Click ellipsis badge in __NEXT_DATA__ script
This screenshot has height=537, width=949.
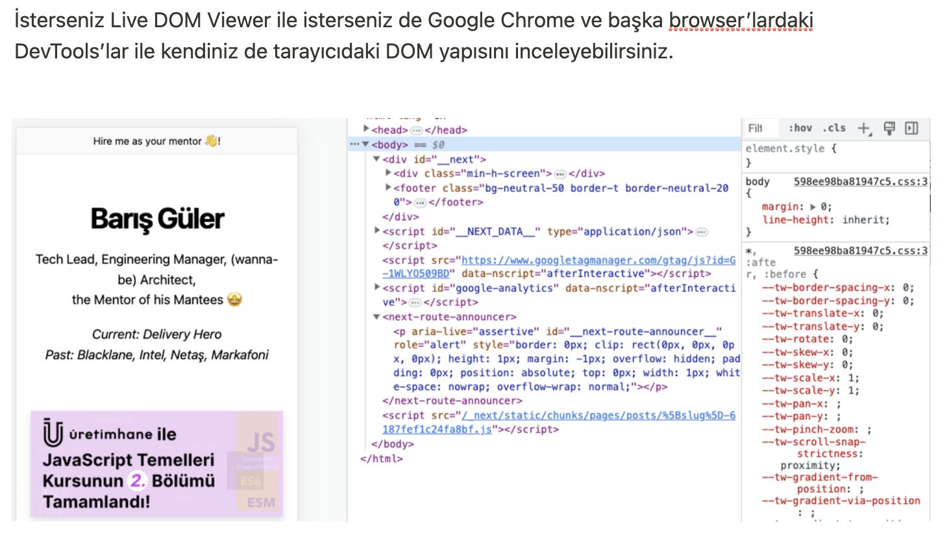tap(702, 232)
